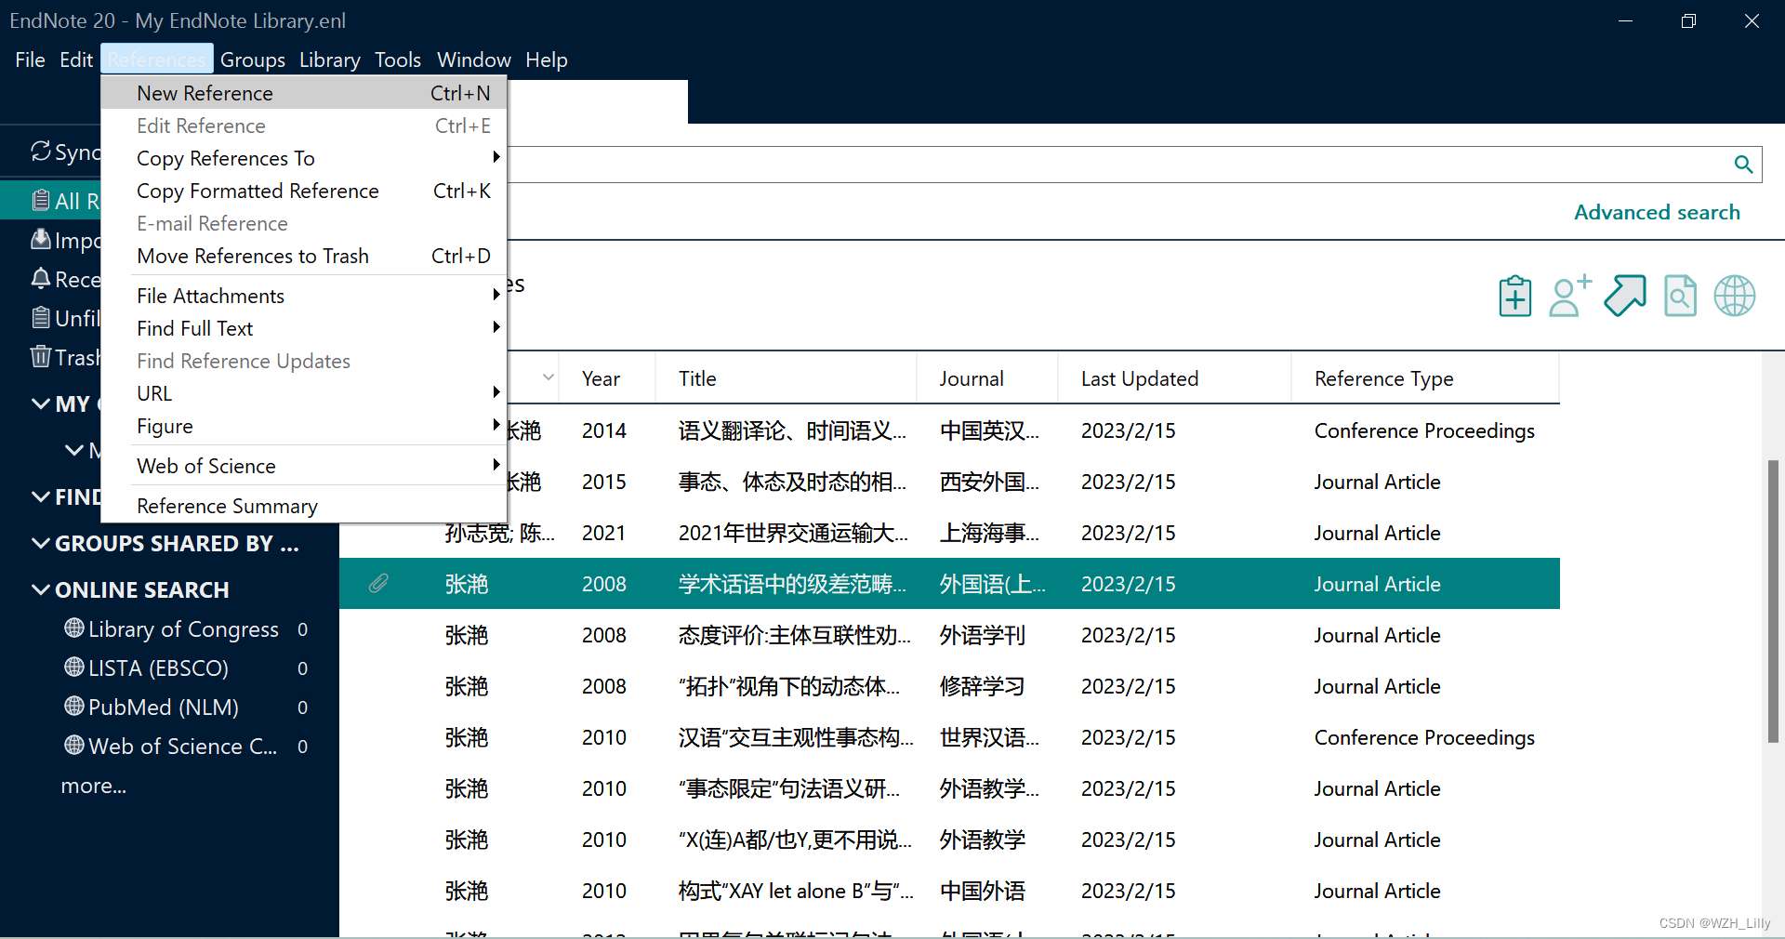Screen dimensions: 1785x939
Task: Open the Figure submenu
Action: (x=304, y=426)
